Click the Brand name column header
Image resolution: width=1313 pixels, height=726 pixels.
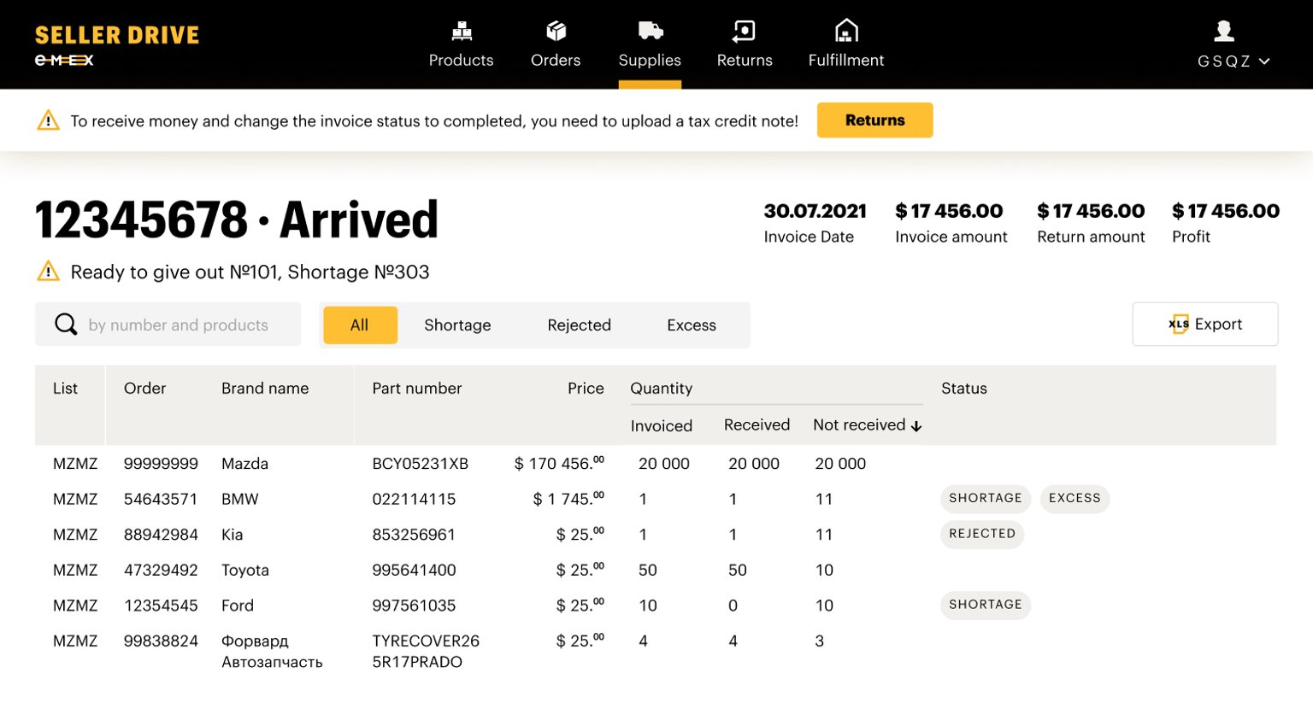(265, 389)
